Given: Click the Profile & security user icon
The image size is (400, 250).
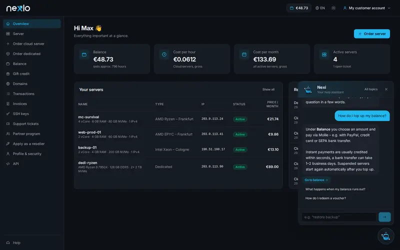Looking at the screenshot, I should pos(8,154).
